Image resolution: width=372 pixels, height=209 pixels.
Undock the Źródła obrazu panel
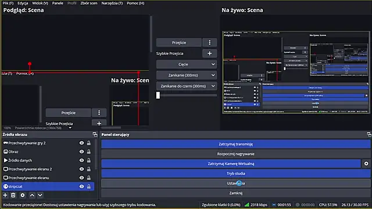95,135
